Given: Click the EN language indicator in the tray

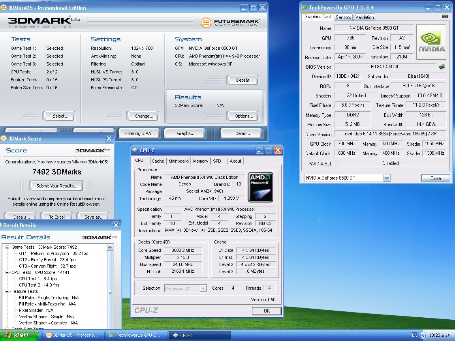Looking at the screenshot, I should point(414,335).
